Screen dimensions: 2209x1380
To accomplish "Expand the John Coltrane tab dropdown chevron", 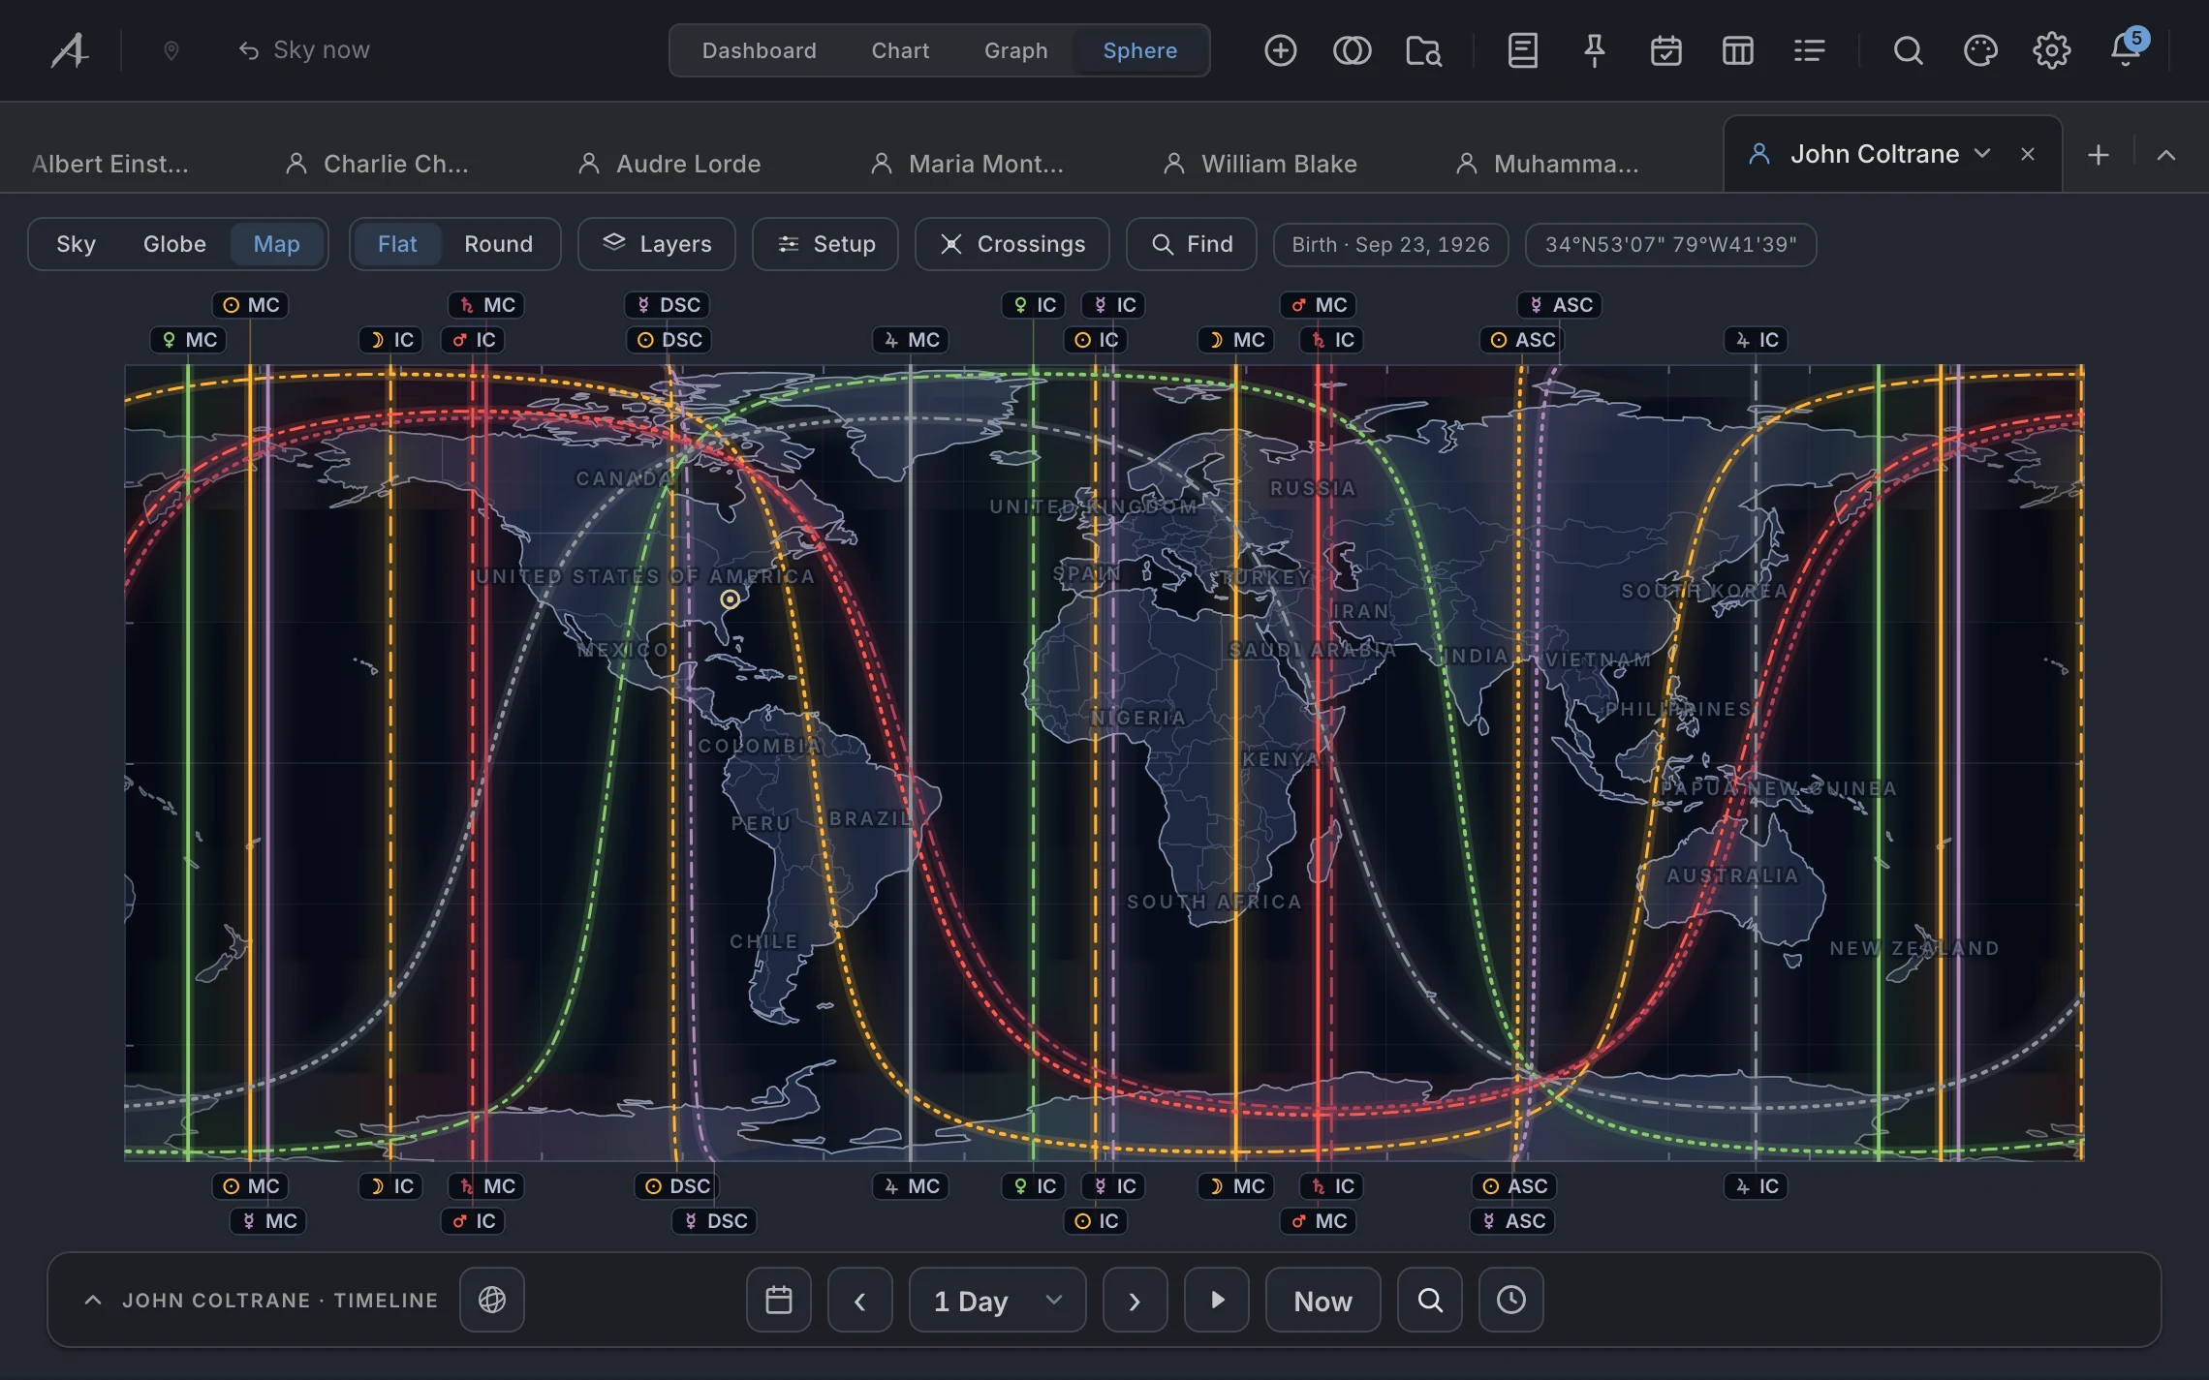I will pos(1982,154).
